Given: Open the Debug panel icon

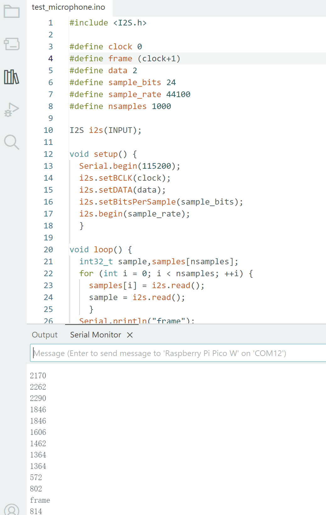Looking at the screenshot, I should point(12,109).
